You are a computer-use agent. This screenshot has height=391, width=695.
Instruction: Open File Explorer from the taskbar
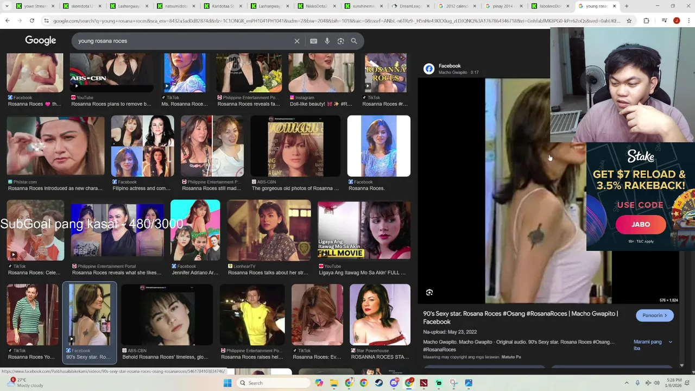tap(334, 383)
